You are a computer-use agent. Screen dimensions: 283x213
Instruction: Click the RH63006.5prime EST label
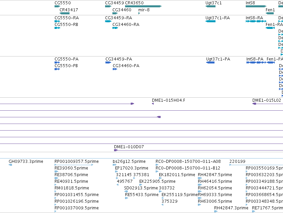(x=215, y=201)
